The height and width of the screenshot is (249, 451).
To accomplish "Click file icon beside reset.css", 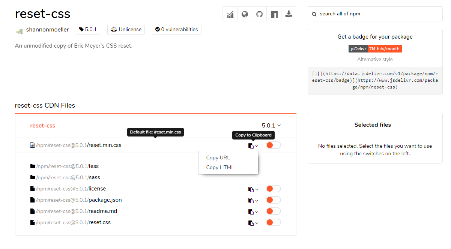I will click(33, 222).
